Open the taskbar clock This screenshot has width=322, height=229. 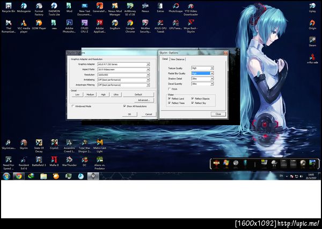tap(311, 176)
